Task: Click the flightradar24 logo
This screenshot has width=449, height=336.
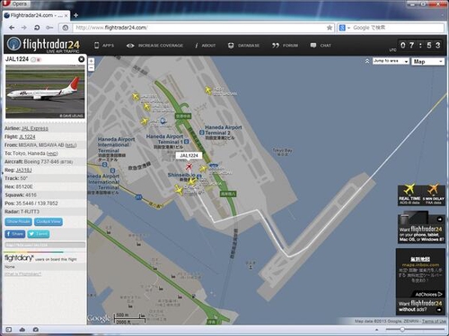Action: tap(44, 45)
